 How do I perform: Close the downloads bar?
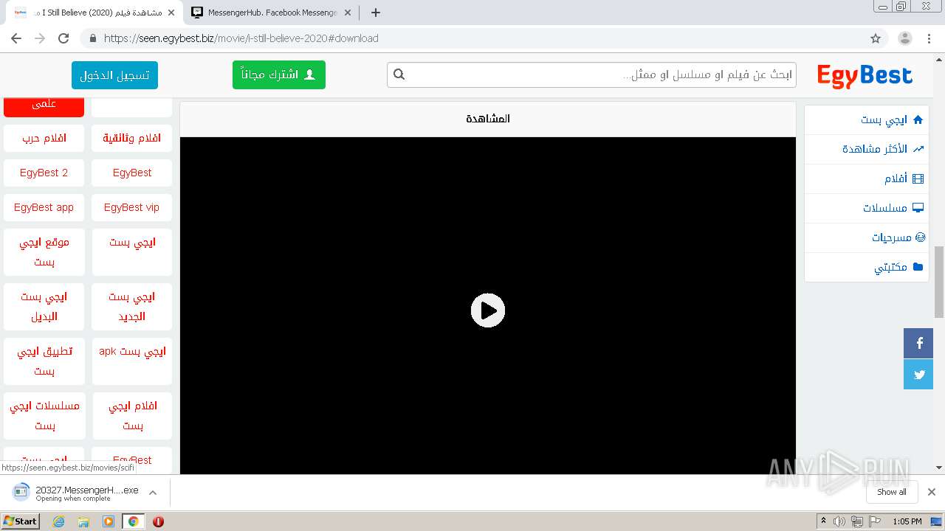point(931,492)
